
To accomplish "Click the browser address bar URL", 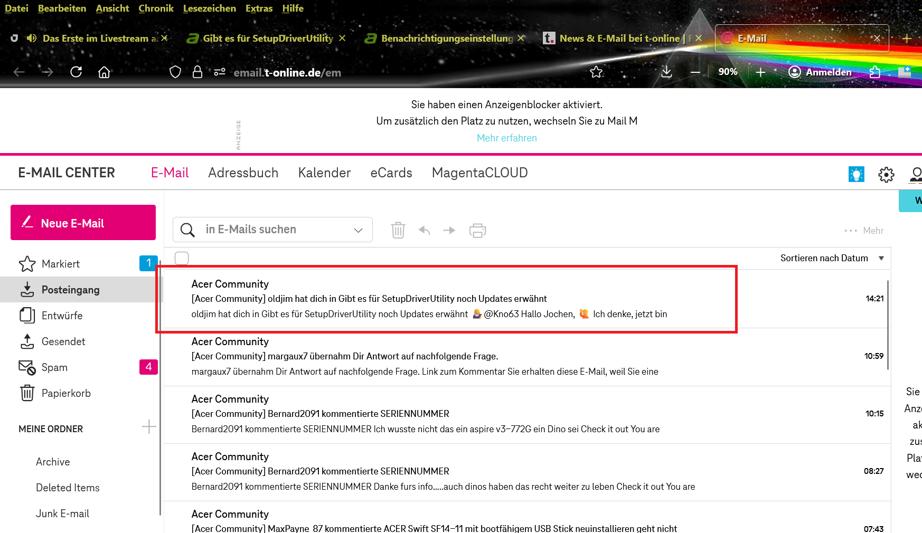I will pos(287,72).
